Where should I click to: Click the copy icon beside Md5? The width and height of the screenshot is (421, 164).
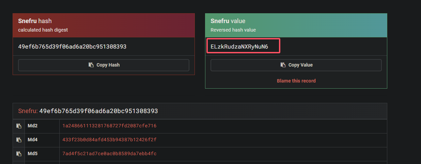pos(19,154)
